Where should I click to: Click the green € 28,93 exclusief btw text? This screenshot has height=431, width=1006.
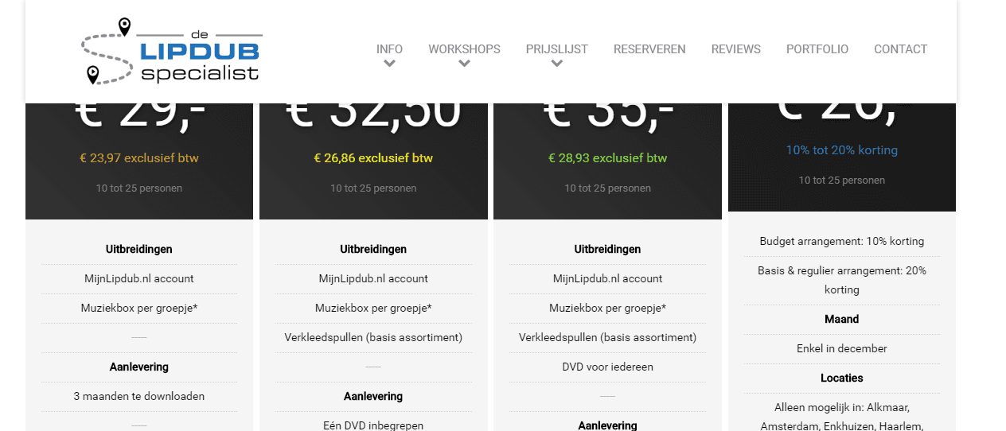[607, 158]
